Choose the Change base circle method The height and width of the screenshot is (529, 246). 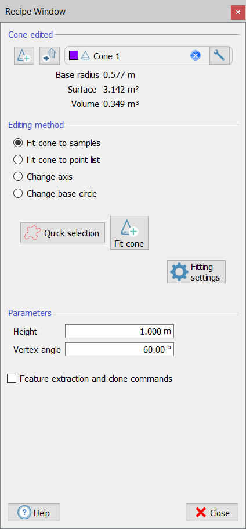(x=18, y=194)
